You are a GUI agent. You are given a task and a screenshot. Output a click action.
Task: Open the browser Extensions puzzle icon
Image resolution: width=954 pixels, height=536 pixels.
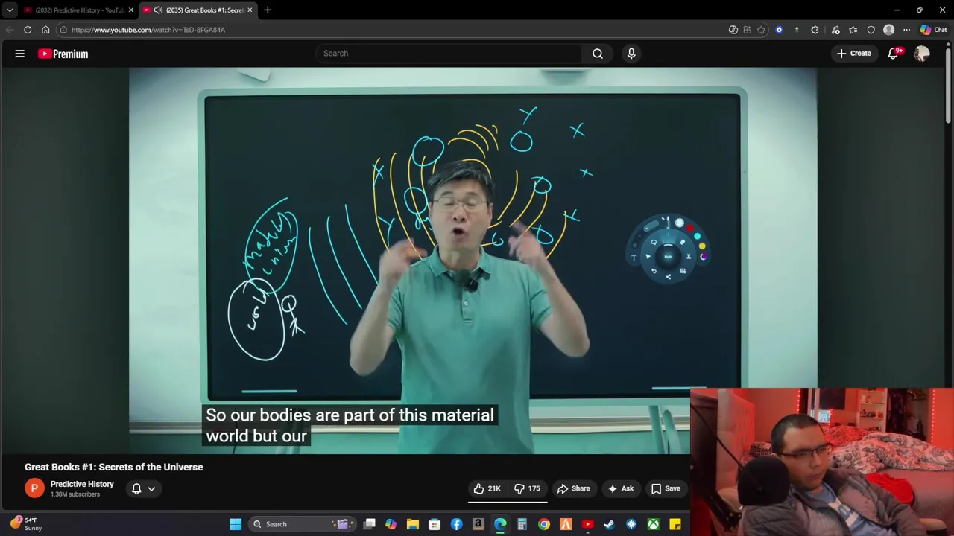tap(815, 30)
